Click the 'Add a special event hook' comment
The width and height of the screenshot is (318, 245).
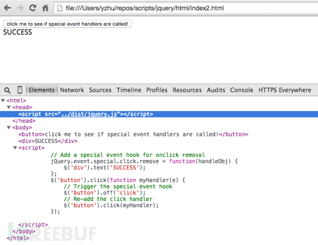[128, 155]
